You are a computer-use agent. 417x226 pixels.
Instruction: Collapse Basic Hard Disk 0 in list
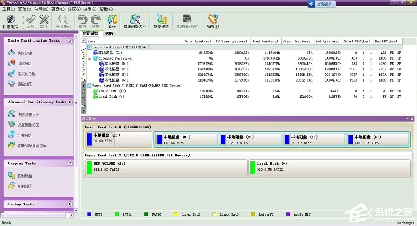[x=89, y=47]
